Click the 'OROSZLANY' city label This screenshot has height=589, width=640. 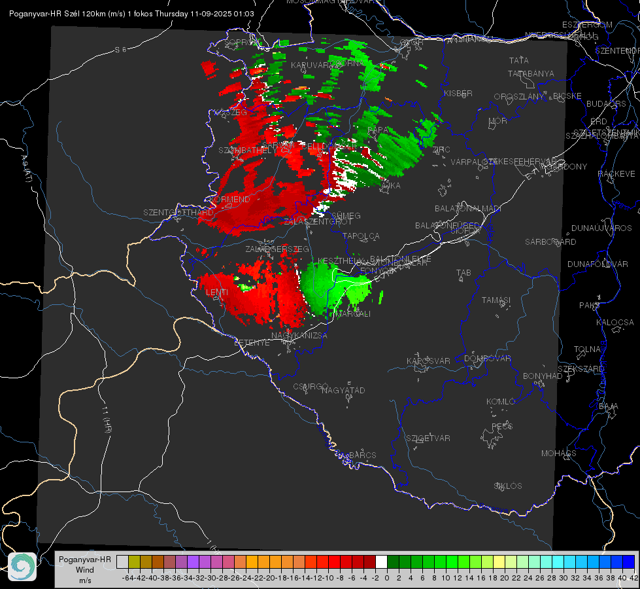pyautogui.click(x=519, y=96)
